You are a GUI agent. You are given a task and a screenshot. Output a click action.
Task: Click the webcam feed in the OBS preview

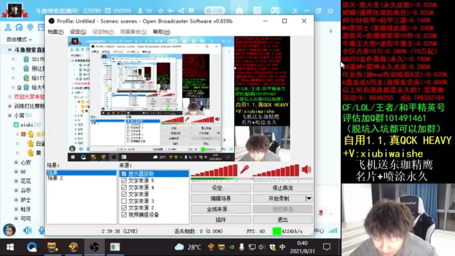[262, 144]
